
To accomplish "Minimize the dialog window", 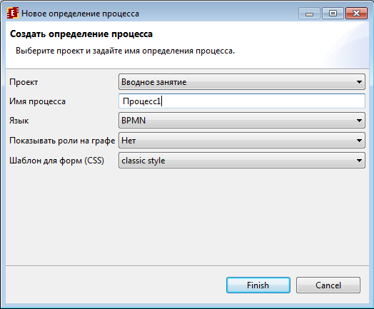I will (309, 14).
